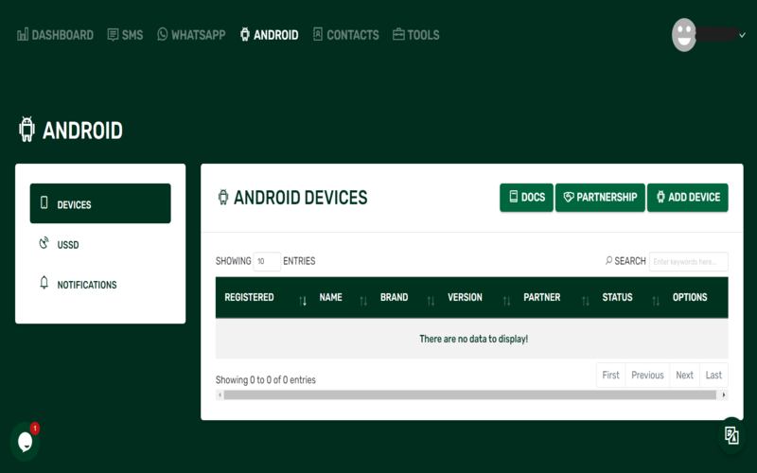The height and width of the screenshot is (473, 757).
Task: Expand the user account dropdown arrow
Action: 743,35
